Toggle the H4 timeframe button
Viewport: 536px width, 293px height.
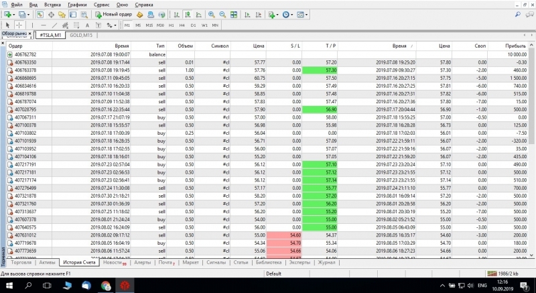182,25
